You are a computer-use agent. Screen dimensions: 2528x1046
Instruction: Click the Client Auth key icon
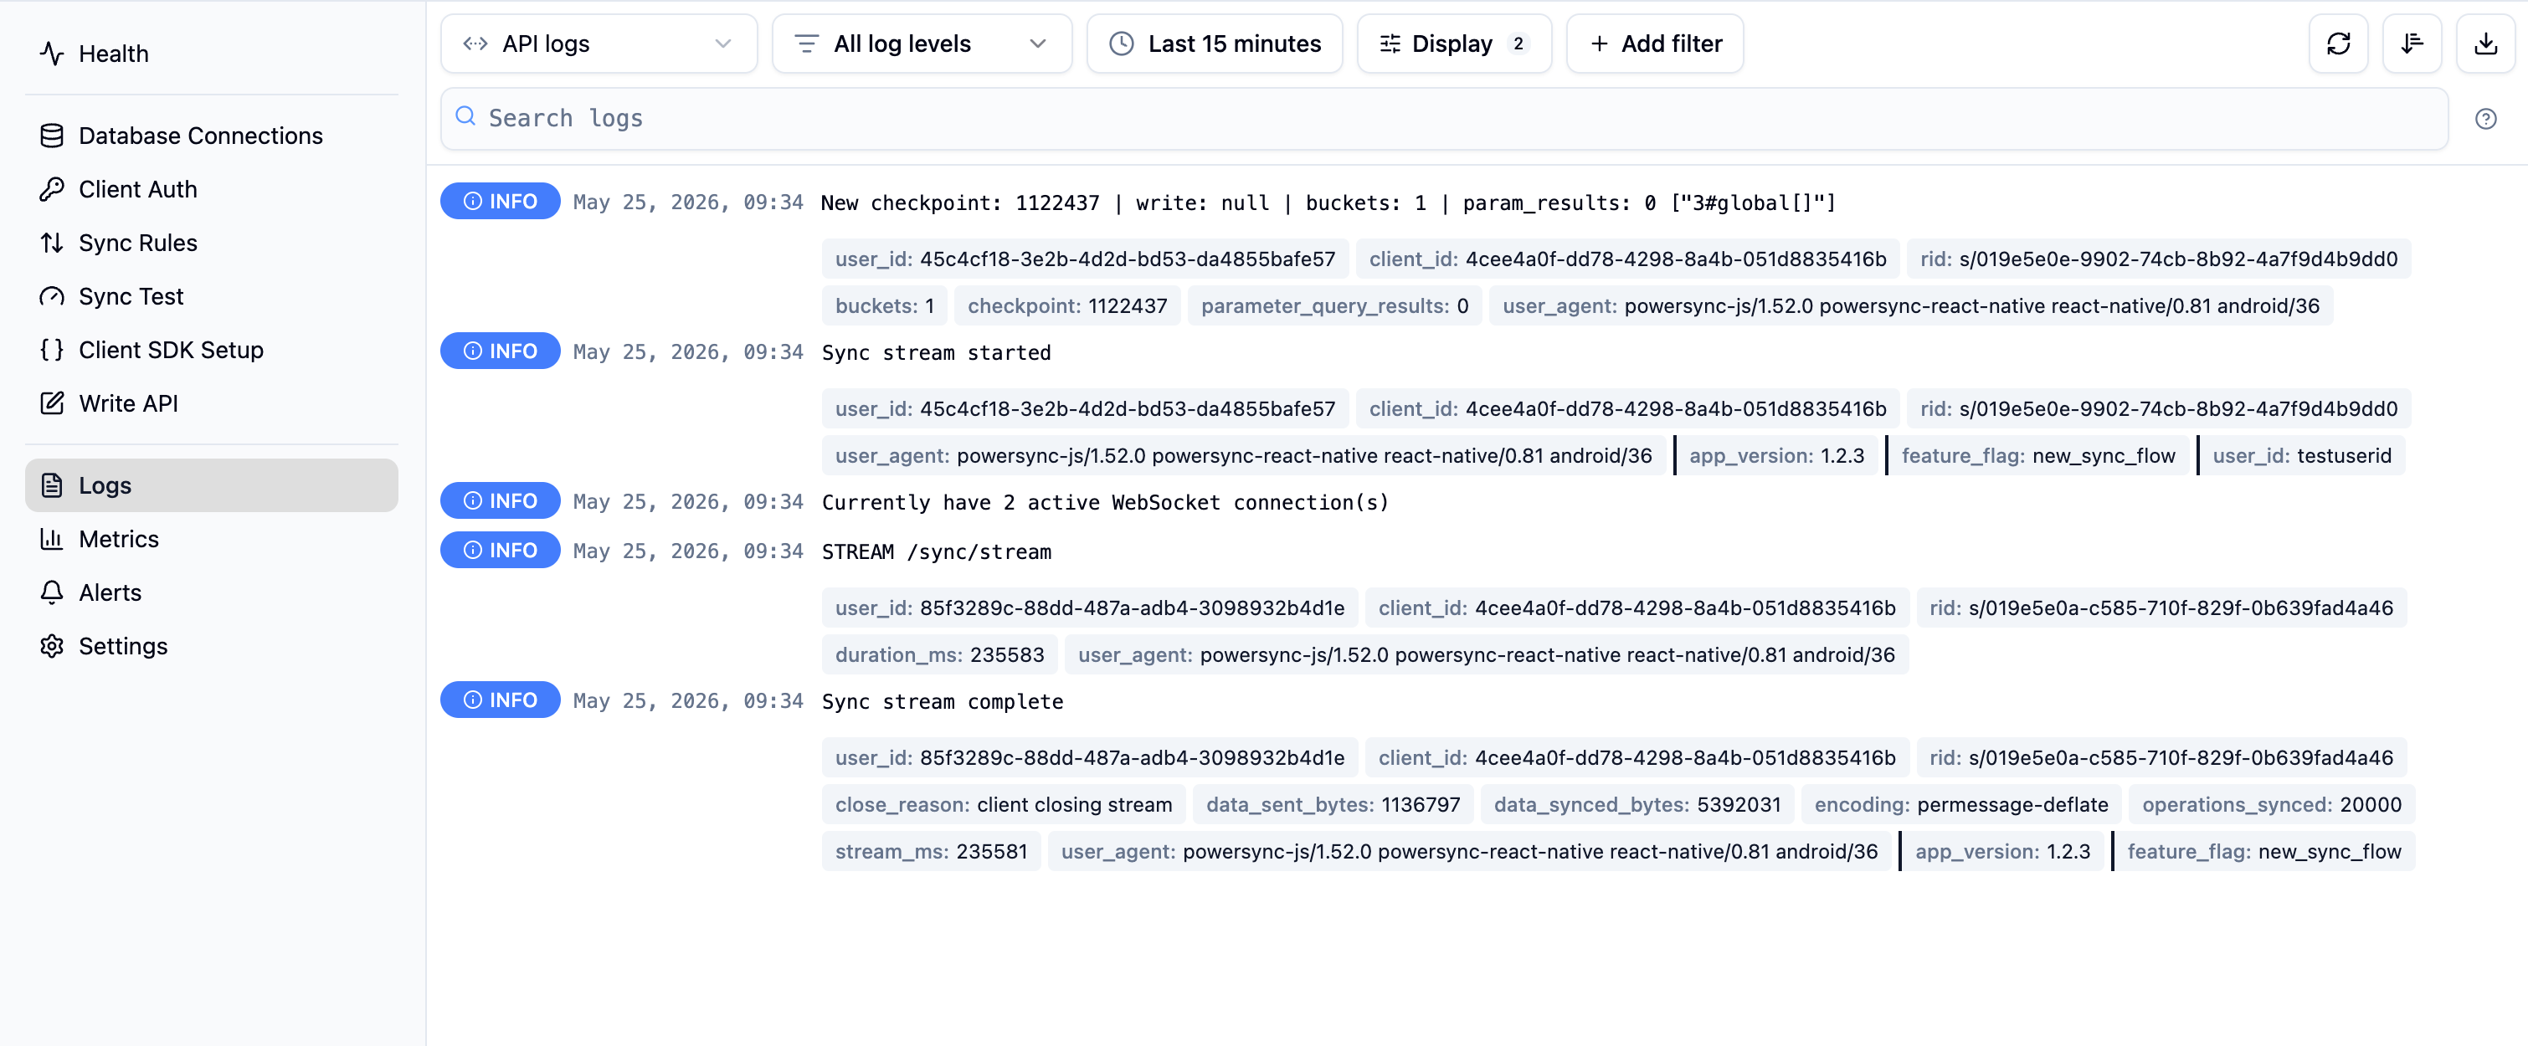[52, 188]
